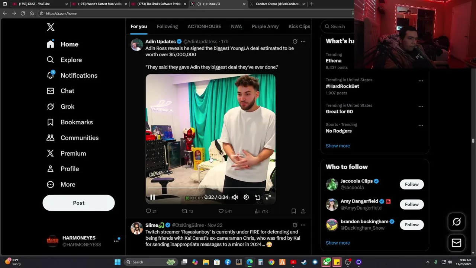
Task: Follow Amy Dangerfield
Action: (x=412, y=204)
